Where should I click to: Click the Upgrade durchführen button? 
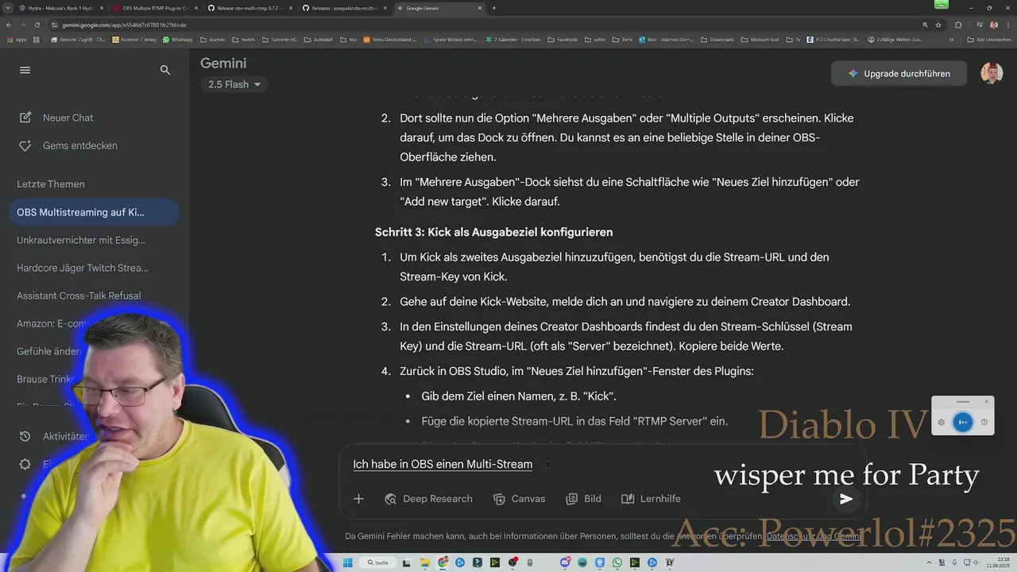pyautogui.click(x=899, y=73)
